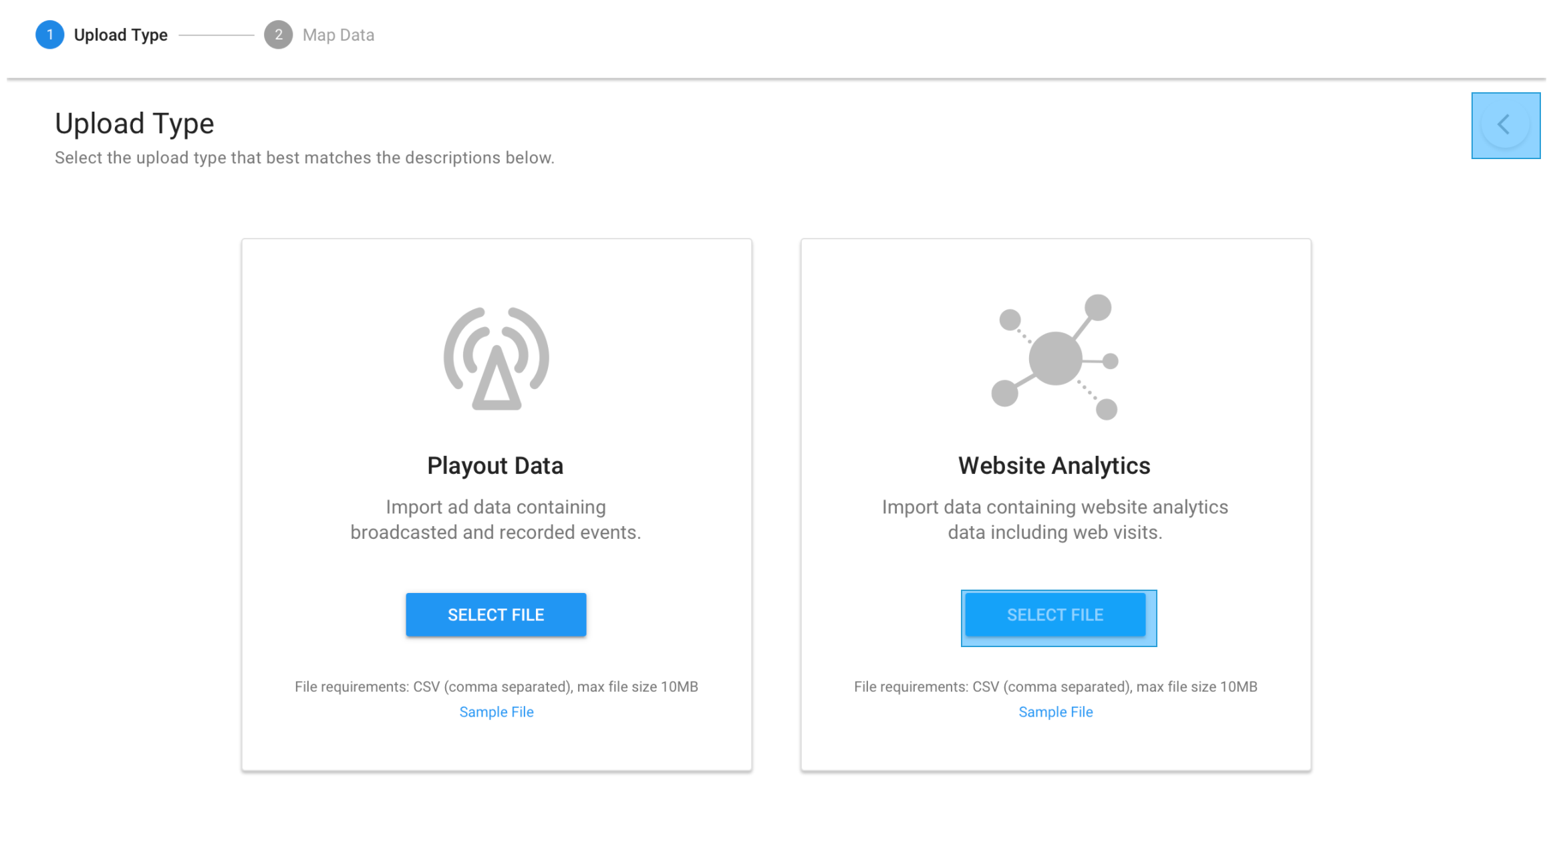Click the Playout Data description text

click(495, 519)
